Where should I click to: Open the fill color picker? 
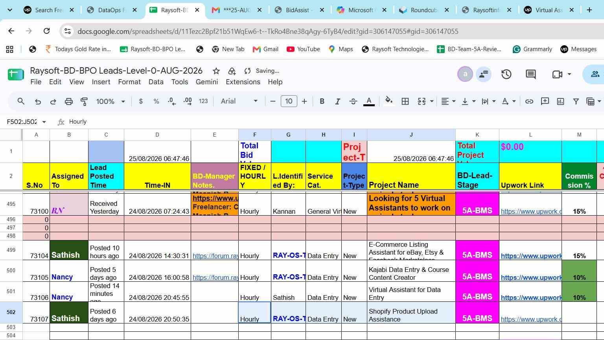pyautogui.click(x=389, y=102)
